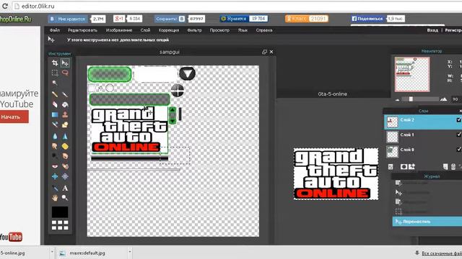Open the Коррекция menu
Screen dimensions: 462x259
click(x=169, y=30)
